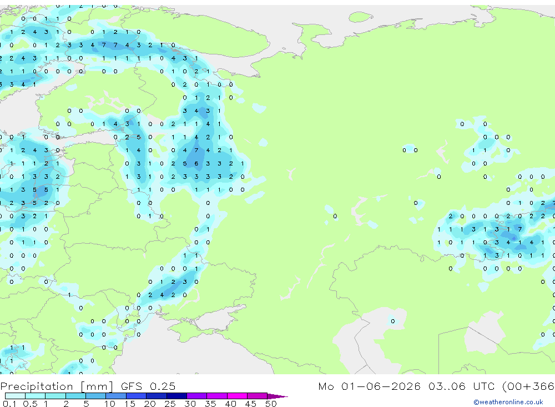This screenshot has height=407, width=555.
Task: Click the legend label '35'
Action: [x=210, y=404]
